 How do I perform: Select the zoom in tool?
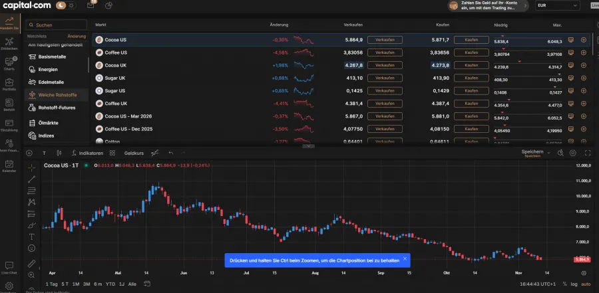point(32,274)
